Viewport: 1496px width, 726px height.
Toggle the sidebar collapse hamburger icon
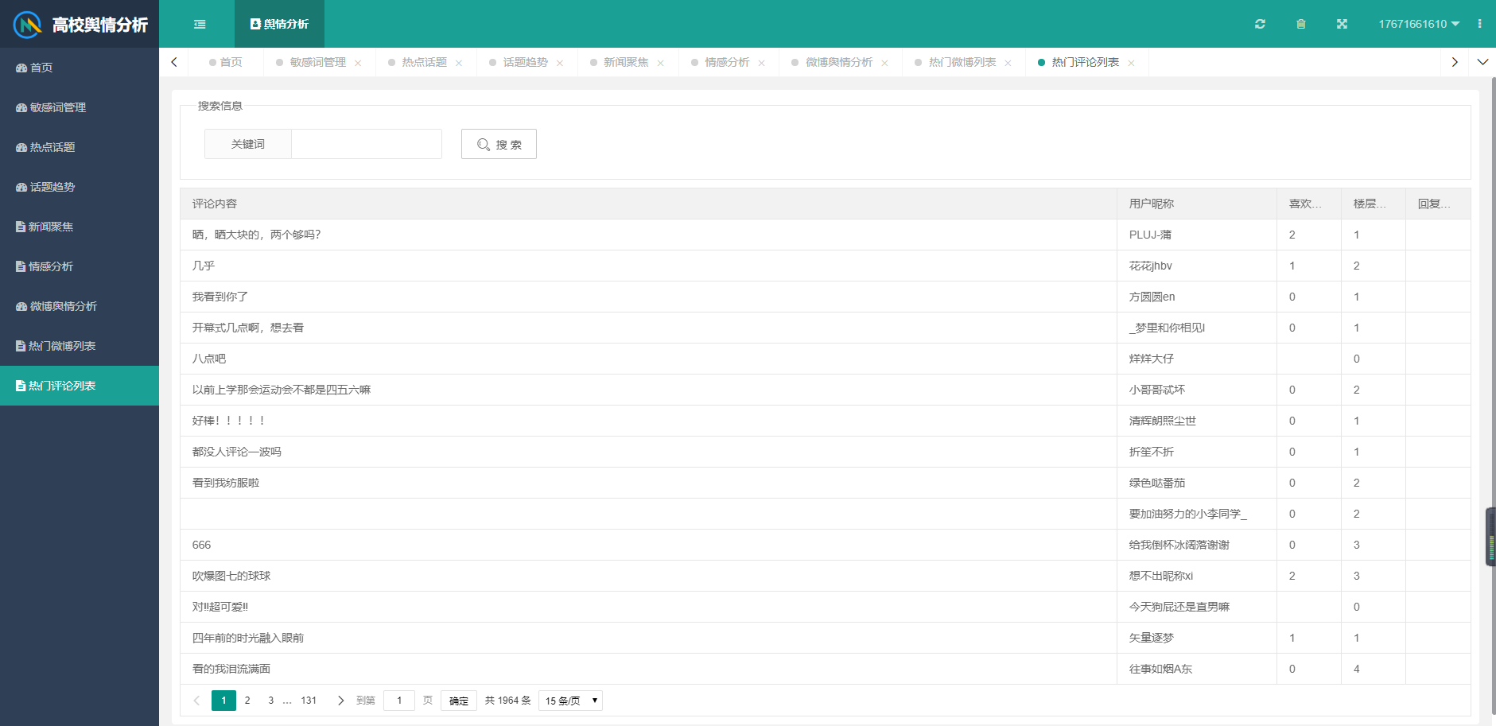pos(200,24)
